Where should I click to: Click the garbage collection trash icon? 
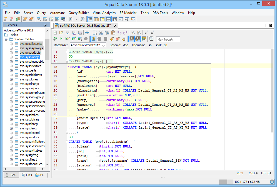[x=272, y=182]
